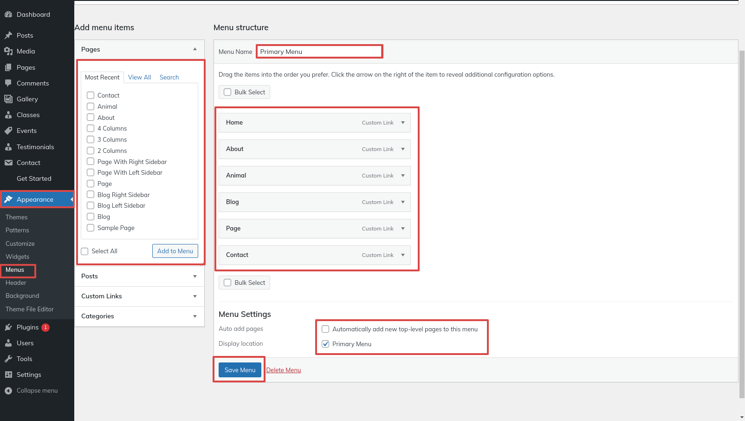
Task: Click the Media library icon
Action: coord(8,51)
